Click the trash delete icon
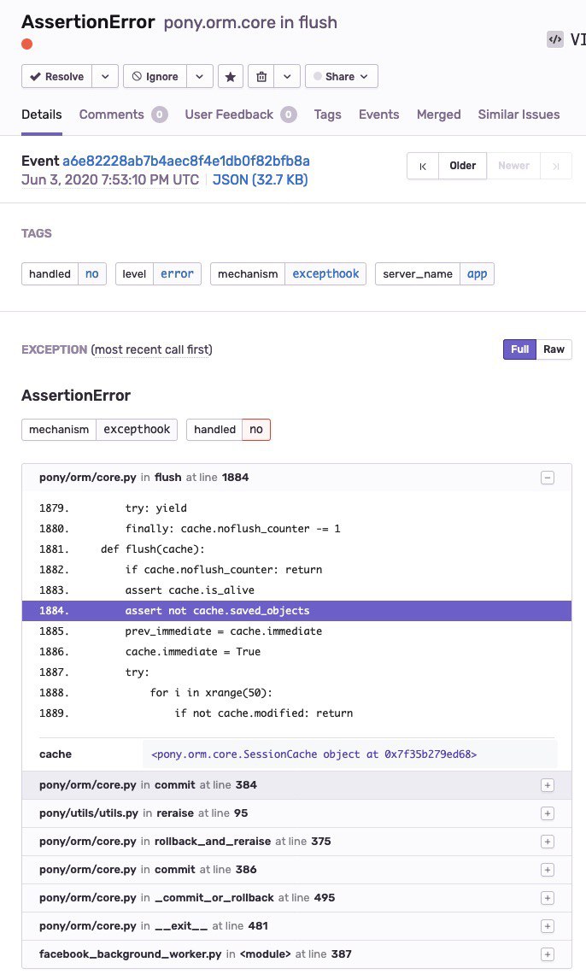The image size is (586, 980). [x=261, y=76]
